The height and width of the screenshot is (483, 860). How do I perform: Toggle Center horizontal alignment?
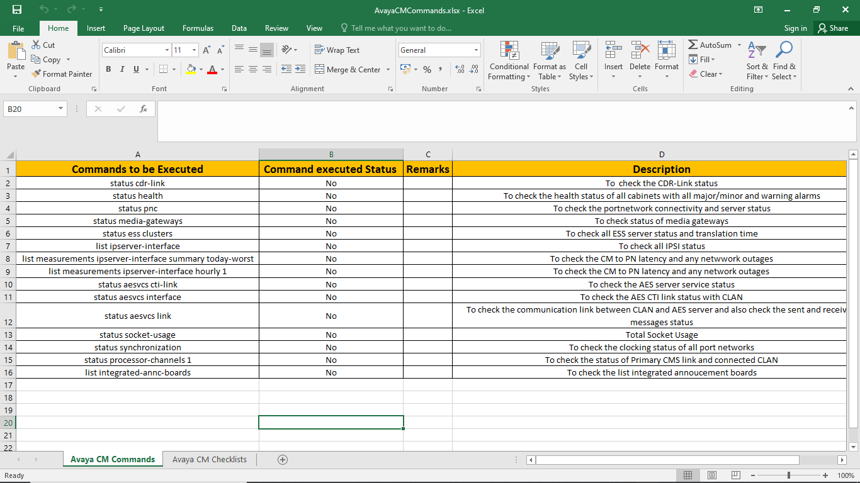pos(253,69)
